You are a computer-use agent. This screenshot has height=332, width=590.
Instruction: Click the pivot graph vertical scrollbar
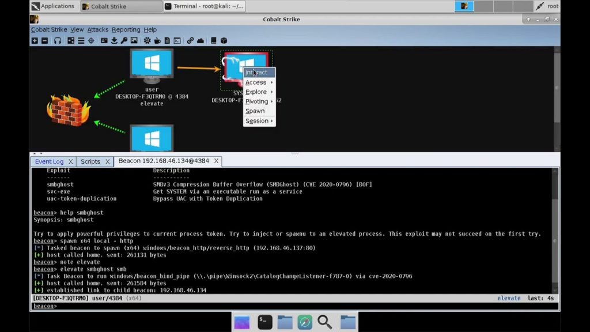tap(557, 99)
